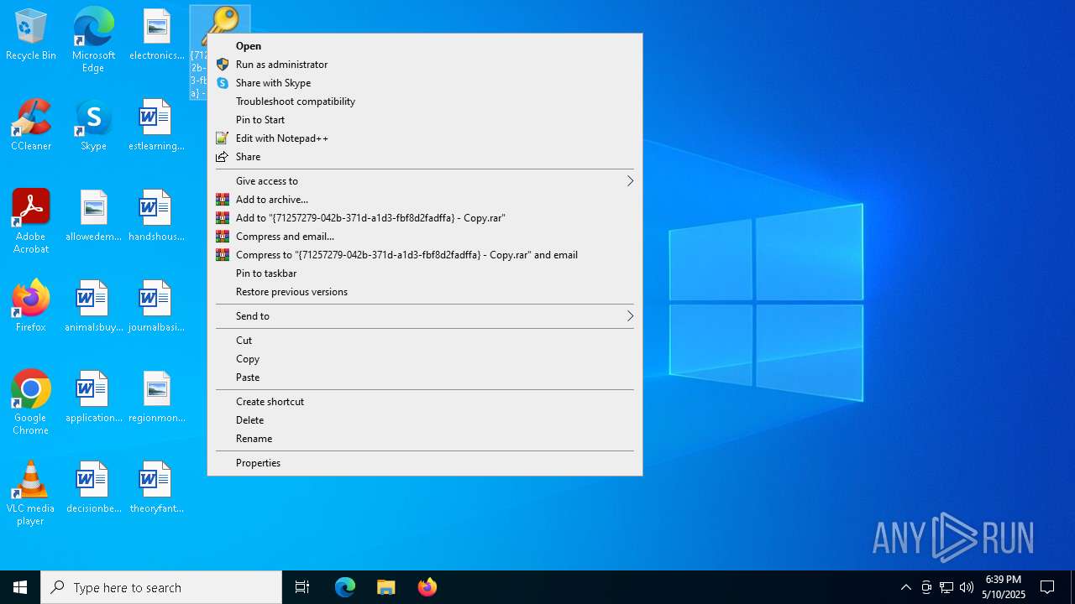Select the theoryfant Word document icon

click(156, 488)
